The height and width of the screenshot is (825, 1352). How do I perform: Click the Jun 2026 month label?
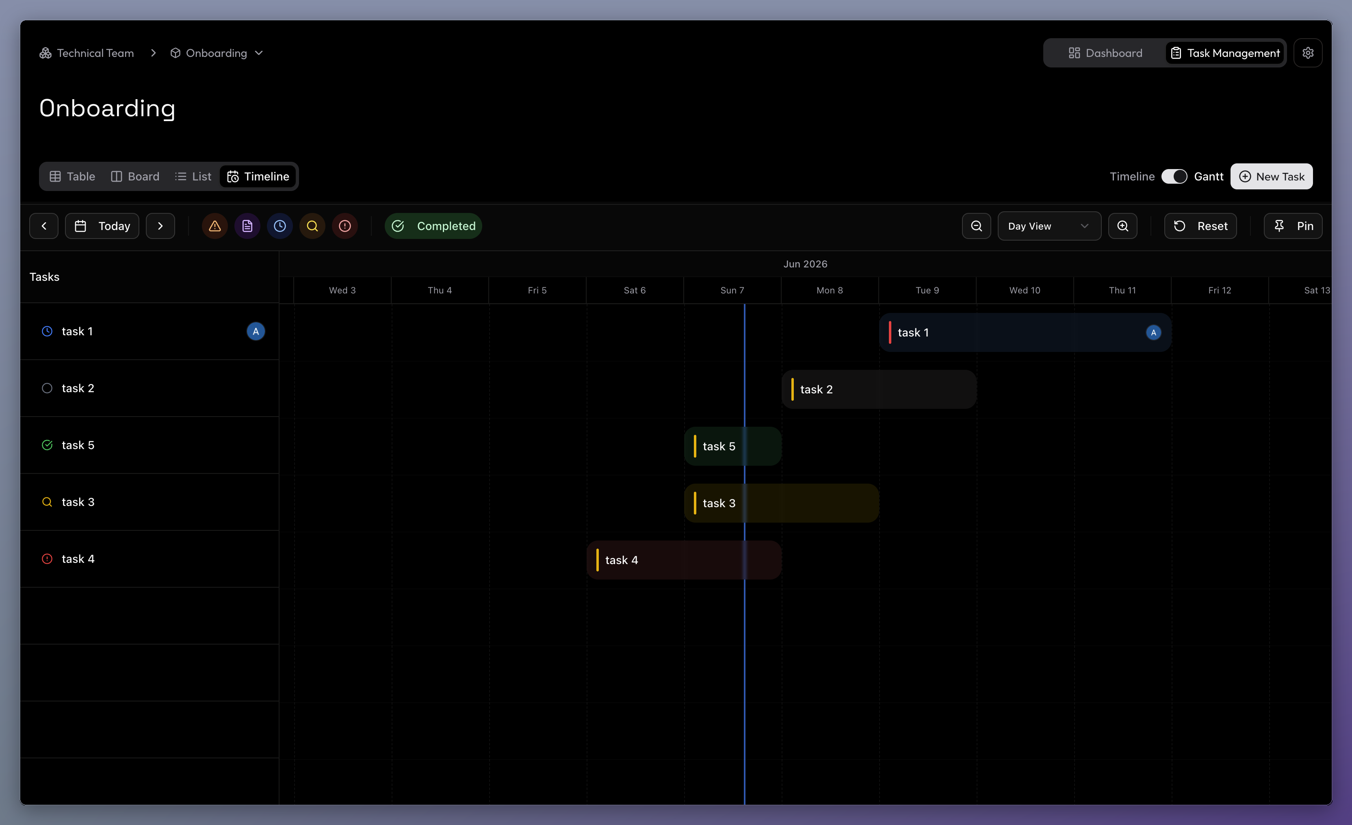(805, 263)
